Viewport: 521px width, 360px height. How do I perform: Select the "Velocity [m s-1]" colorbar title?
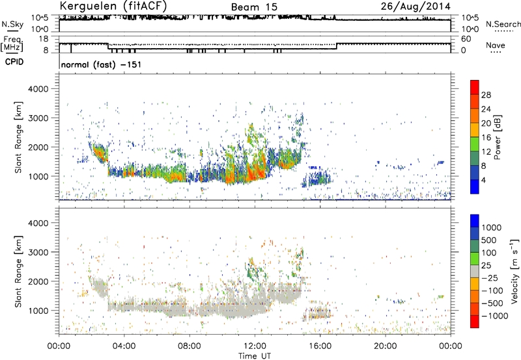tap(514, 271)
